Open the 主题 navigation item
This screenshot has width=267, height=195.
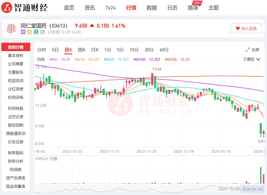(214, 8)
